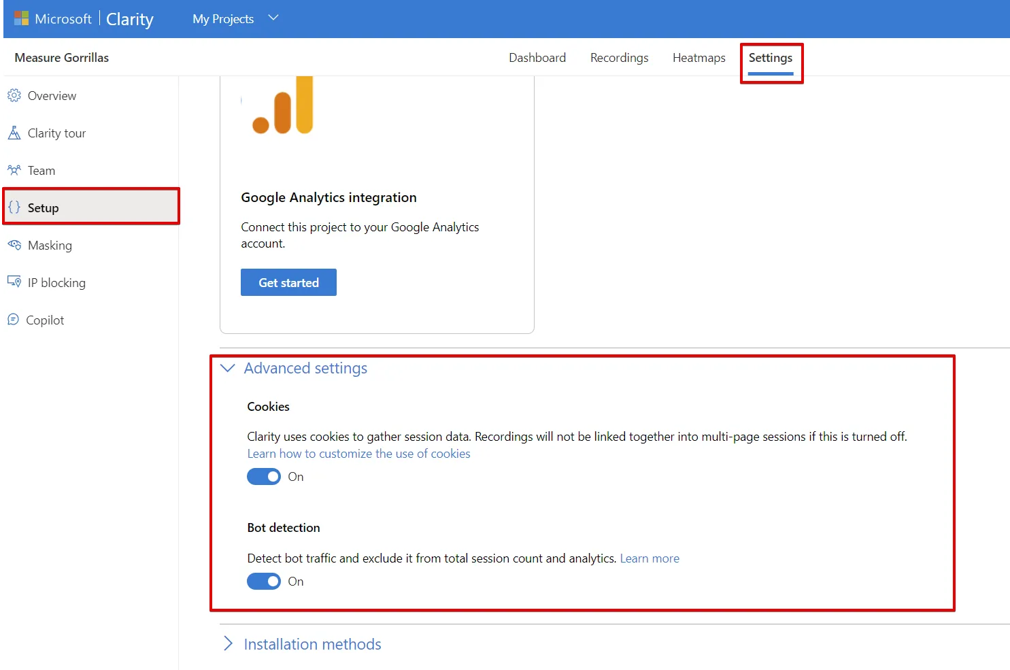Go to Team settings
Image resolution: width=1010 pixels, height=670 pixels.
point(90,171)
